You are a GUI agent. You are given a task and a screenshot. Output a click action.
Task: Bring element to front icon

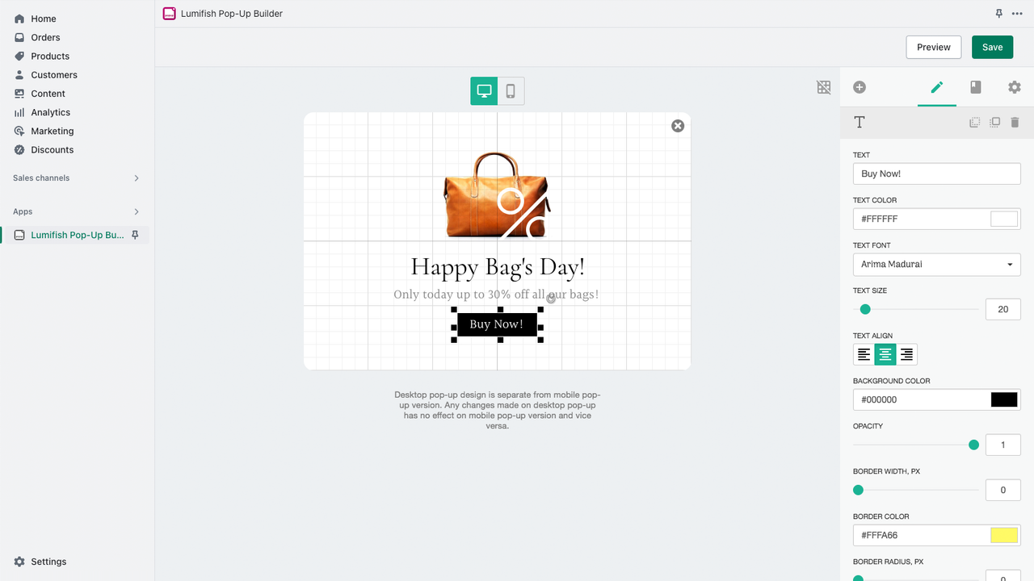click(x=995, y=122)
